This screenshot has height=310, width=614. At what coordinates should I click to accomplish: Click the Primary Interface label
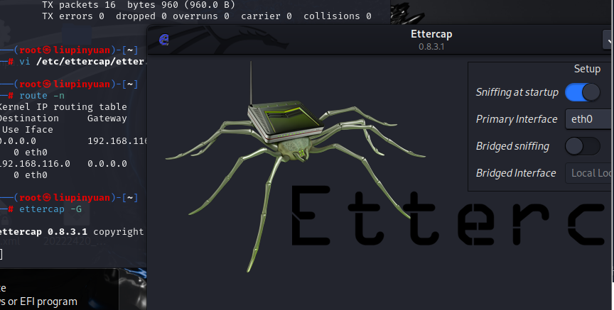pos(517,119)
